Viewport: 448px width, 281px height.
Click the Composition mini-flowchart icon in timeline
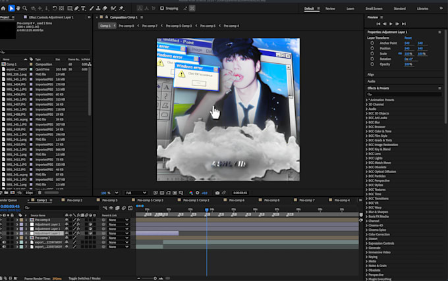[105, 208]
